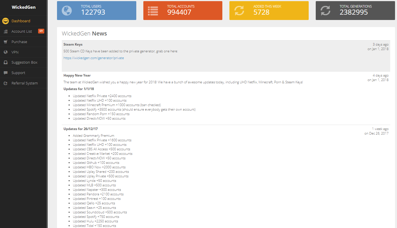Screen dimensions: 397x228
Task: Click the '1 week ago' timestamp
Action: (x=380, y=129)
